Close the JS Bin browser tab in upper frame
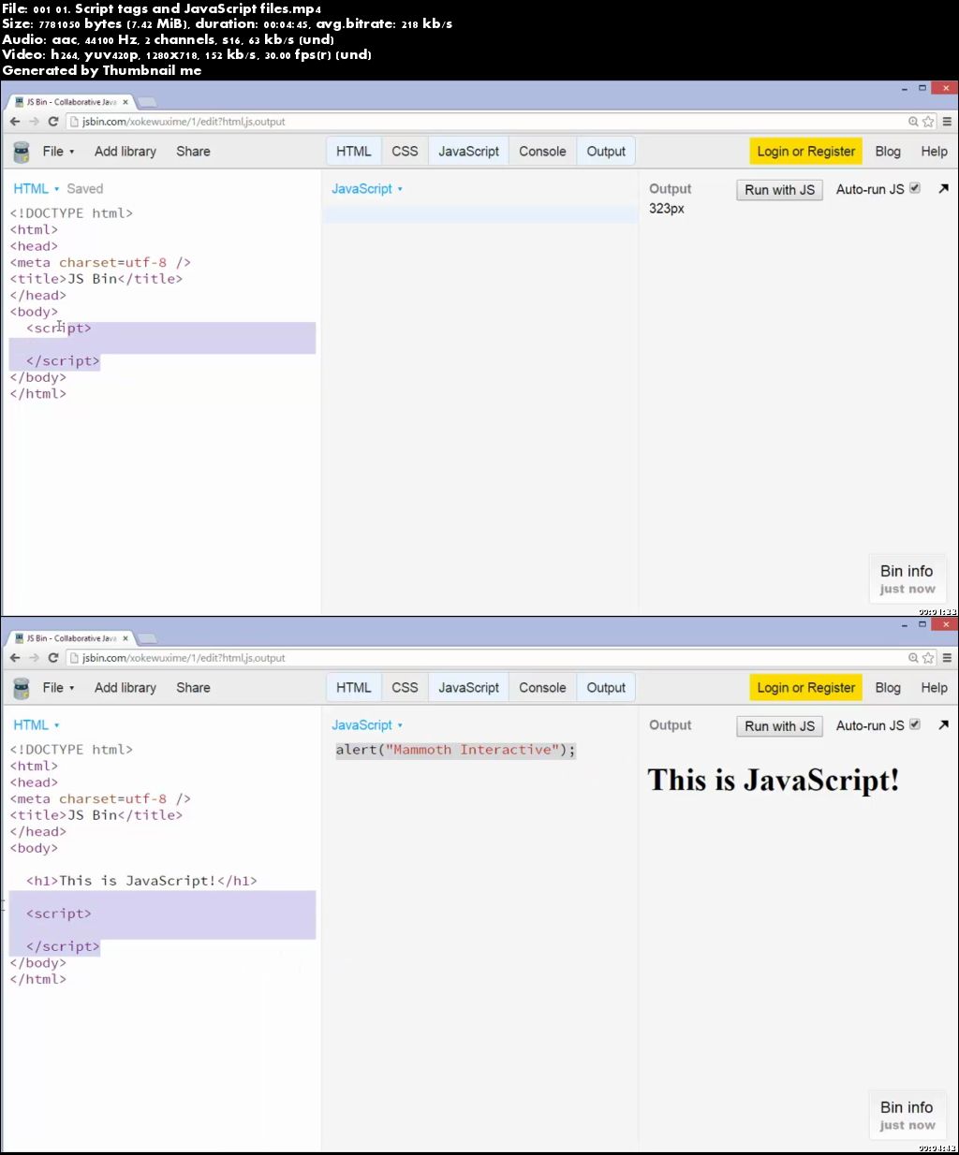The height and width of the screenshot is (1155, 959). (125, 102)
